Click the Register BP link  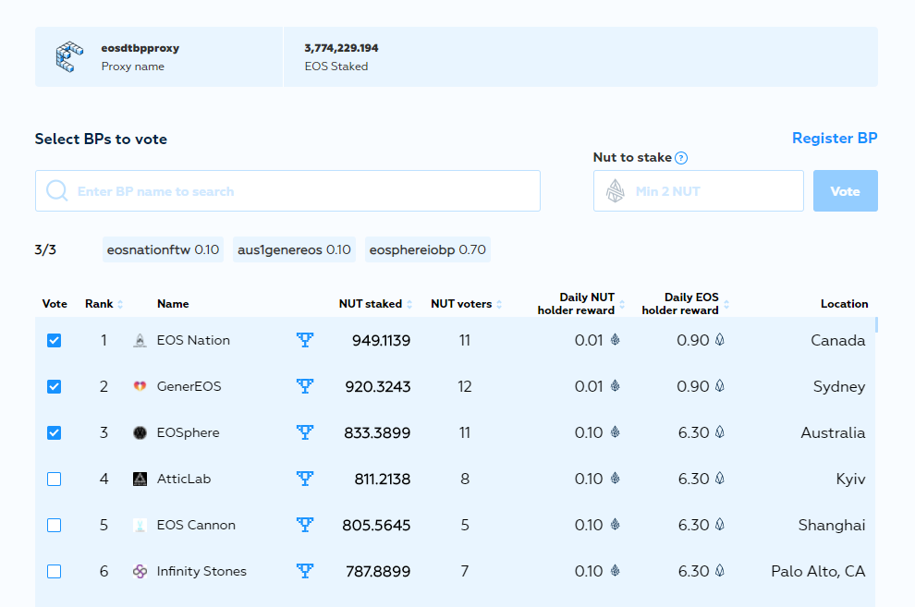[x=835, y=139]
